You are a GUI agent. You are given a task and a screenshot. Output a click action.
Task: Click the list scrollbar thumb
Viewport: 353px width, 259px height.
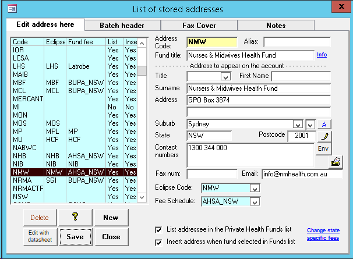[x=142, y=70]
